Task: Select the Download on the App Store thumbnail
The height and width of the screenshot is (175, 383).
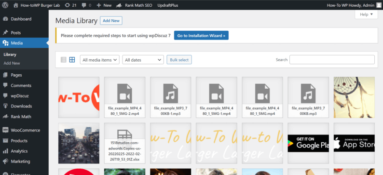Action: click(x=354, y=143)
